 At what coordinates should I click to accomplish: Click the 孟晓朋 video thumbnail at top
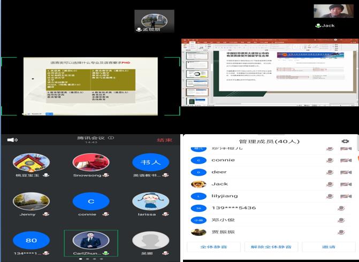pyautogui.click(x=154, y=21)
